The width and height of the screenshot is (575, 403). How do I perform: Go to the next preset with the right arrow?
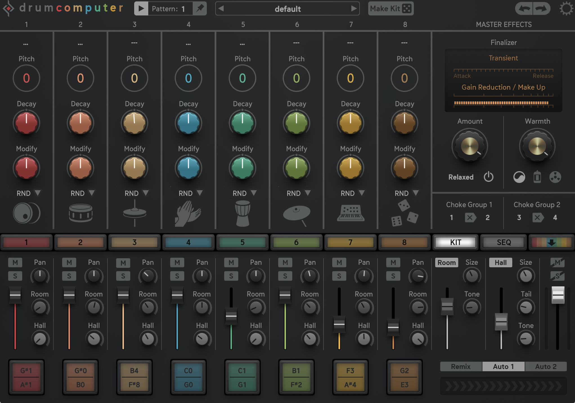(354, 8)
